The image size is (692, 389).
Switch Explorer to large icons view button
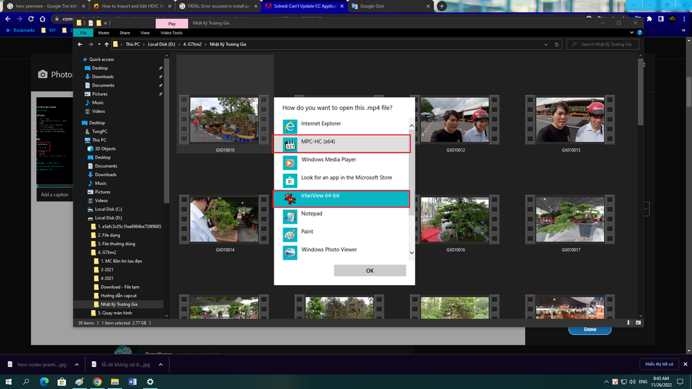(x=638, y=323)
